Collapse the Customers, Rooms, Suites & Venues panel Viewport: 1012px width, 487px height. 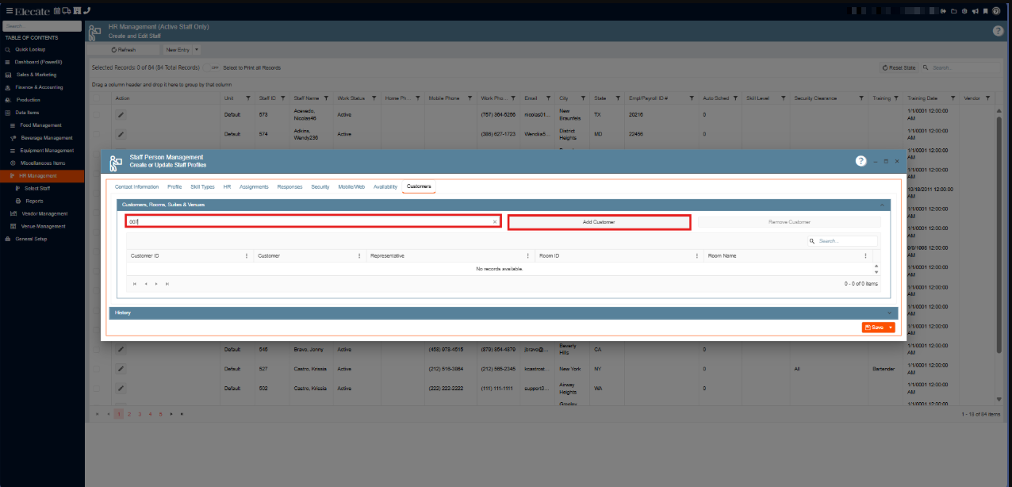click(882, 205)
